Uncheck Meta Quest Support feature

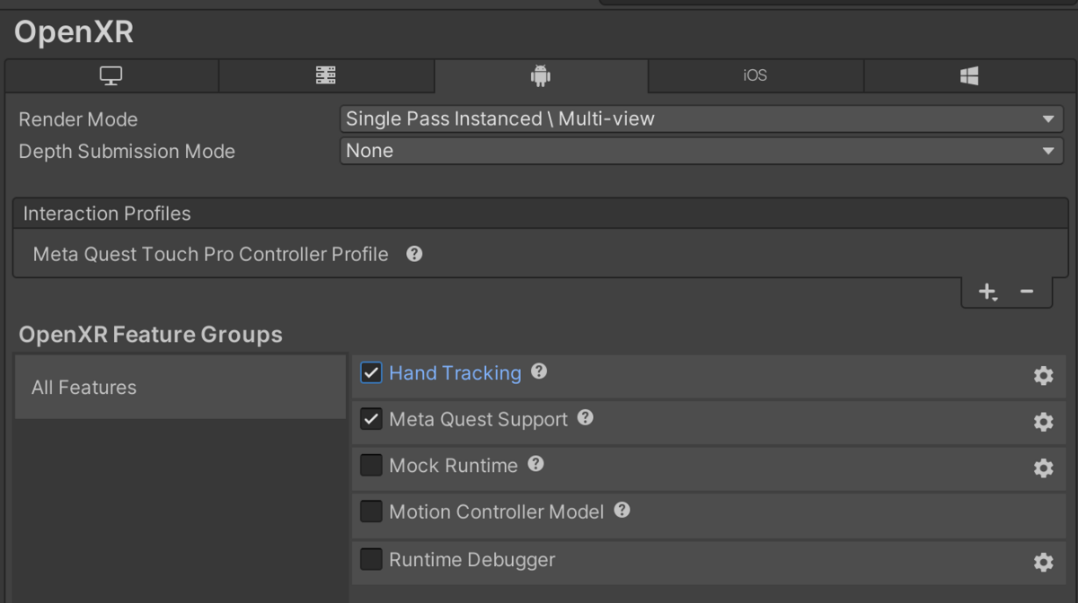pyautogui.click(x=371, y=419)
